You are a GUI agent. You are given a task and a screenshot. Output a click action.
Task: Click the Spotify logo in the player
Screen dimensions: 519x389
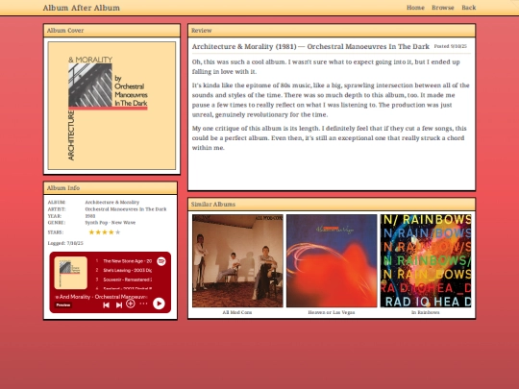coord(161,261)
